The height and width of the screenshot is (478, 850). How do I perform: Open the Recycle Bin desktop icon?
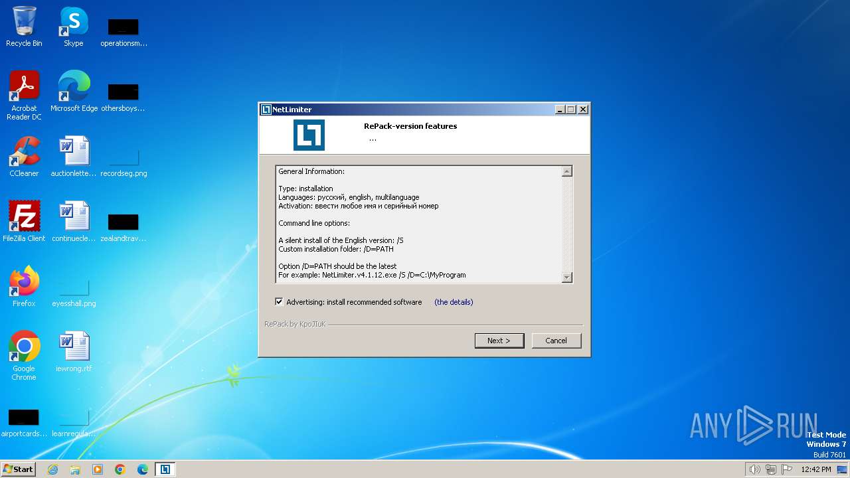(24, 27)
